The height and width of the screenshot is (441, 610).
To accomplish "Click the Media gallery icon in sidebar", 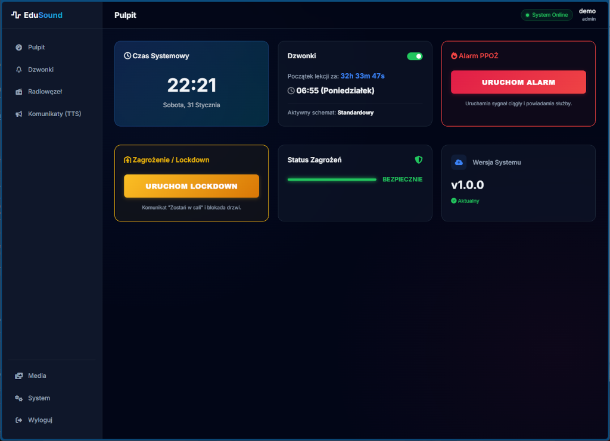I will click(x=18, y=376).
